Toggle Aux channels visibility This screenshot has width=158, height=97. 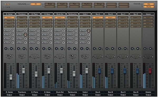149,4
